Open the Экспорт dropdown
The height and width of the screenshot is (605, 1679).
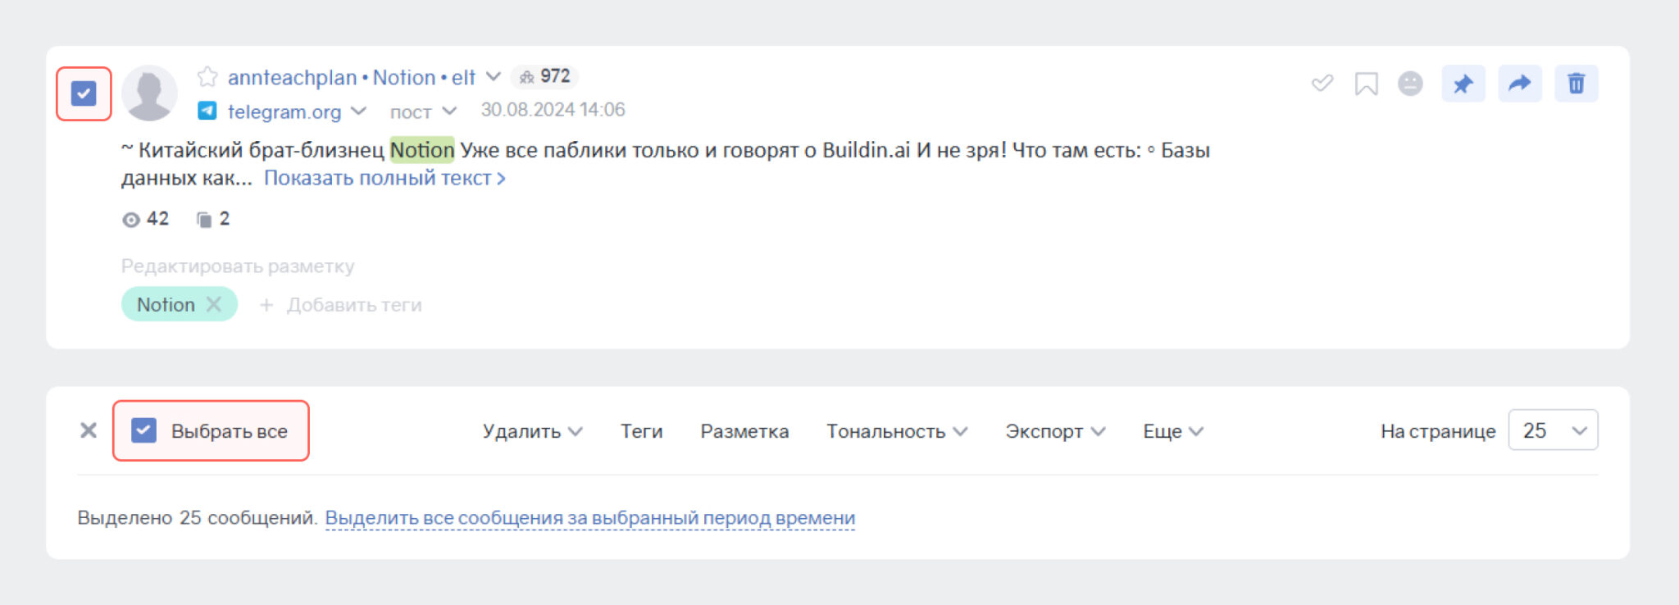(1055, 431)
